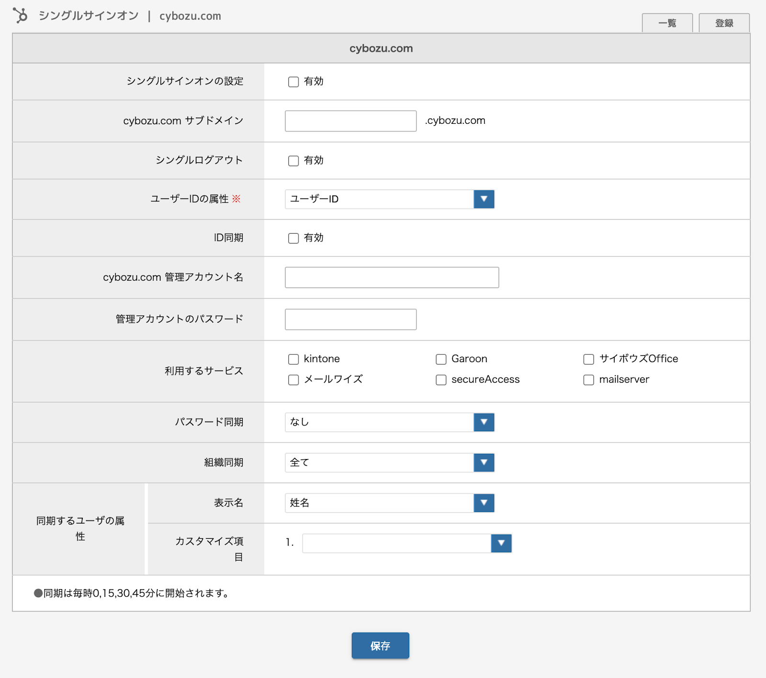This screenshot has height=678, width=766.
Task: Enable the シングルサインオンの設定 有効 checkbox
Action: click(x=293, y=82)
